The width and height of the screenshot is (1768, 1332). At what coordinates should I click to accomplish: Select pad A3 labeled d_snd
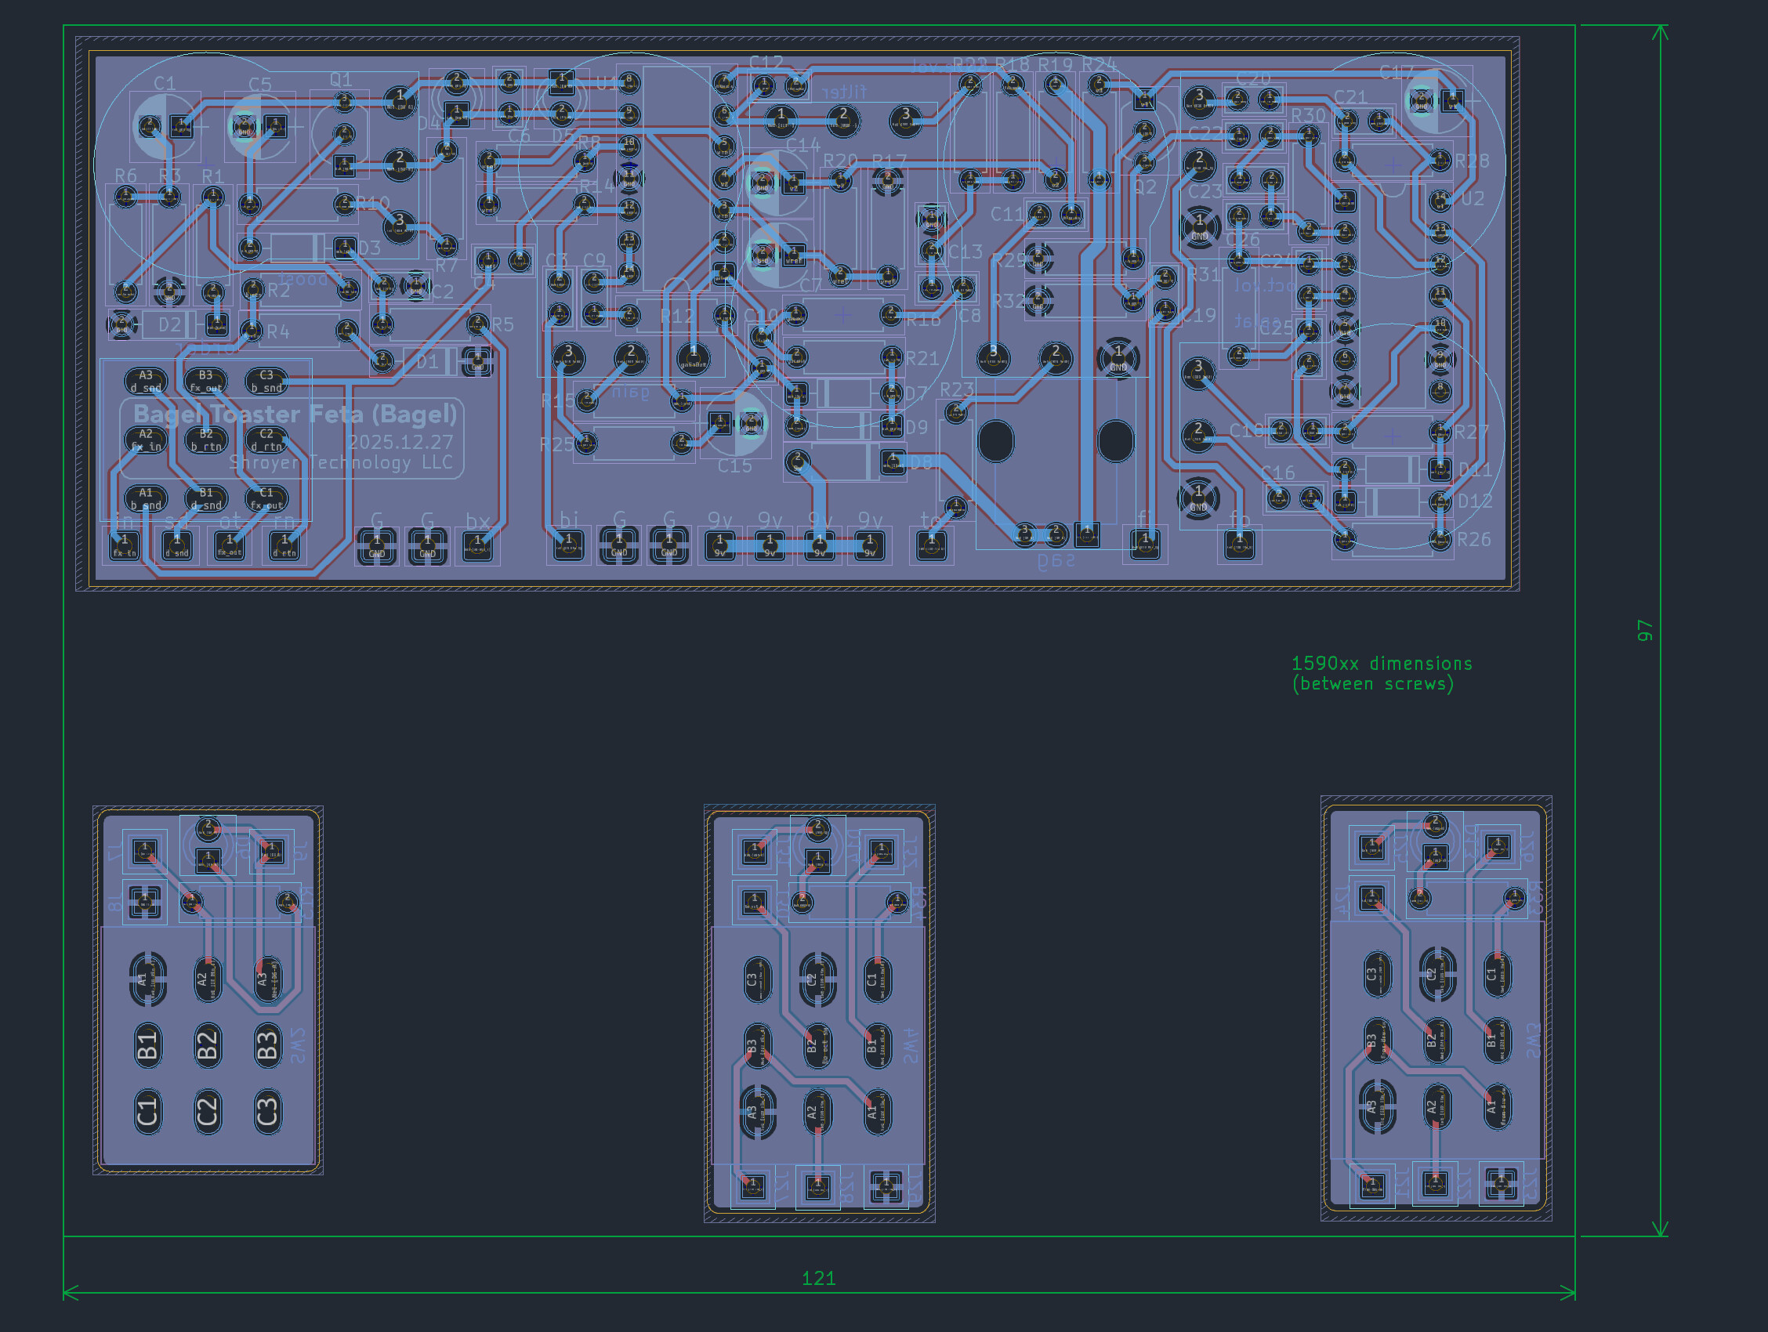click(146, 381)
